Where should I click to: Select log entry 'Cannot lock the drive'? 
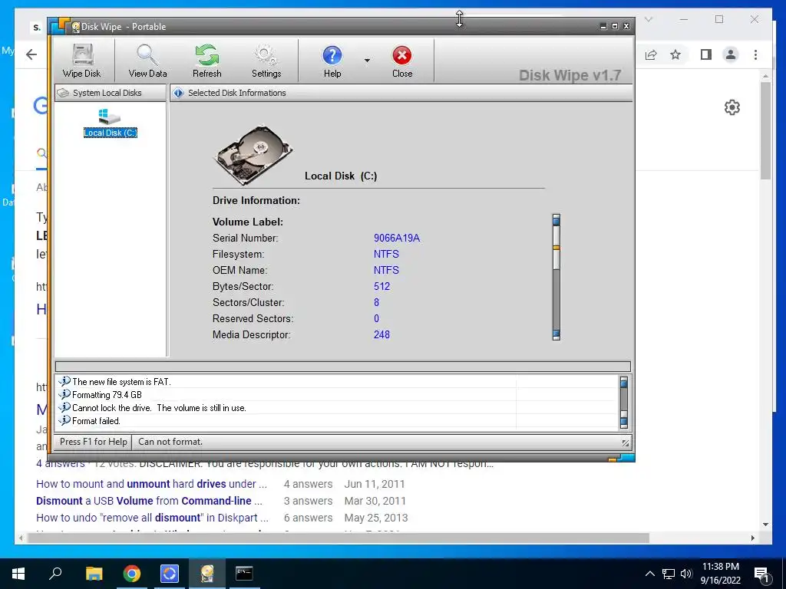tap(159, 408)
